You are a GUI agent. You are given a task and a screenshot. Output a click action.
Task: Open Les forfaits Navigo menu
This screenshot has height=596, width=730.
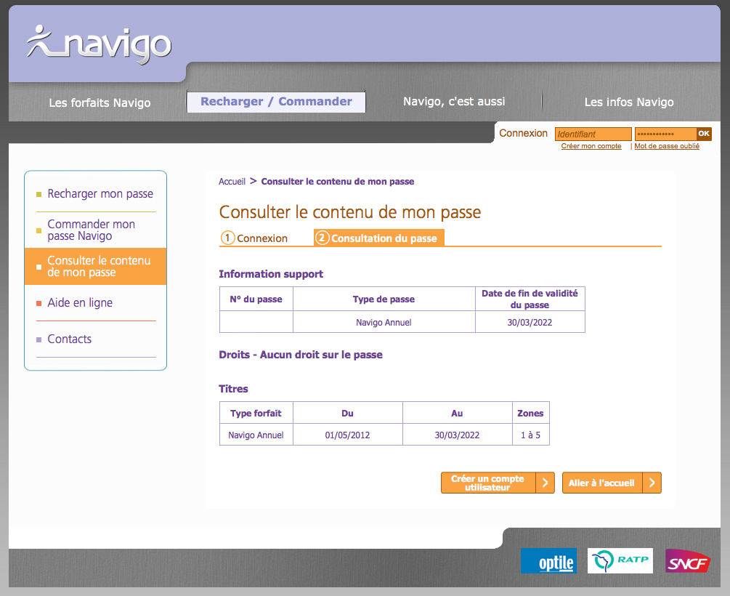pos(100,102)
